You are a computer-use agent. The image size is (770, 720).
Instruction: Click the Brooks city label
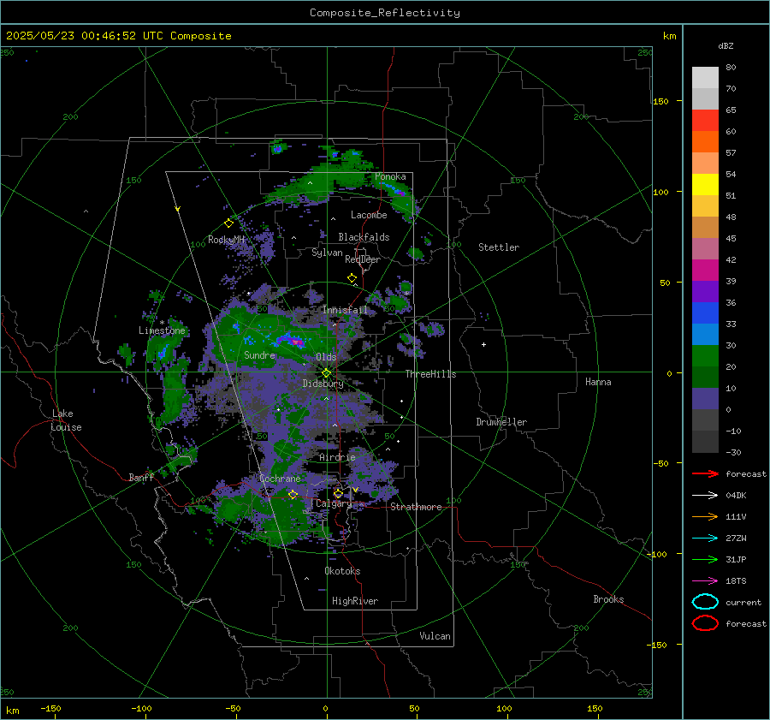(608, 599)
